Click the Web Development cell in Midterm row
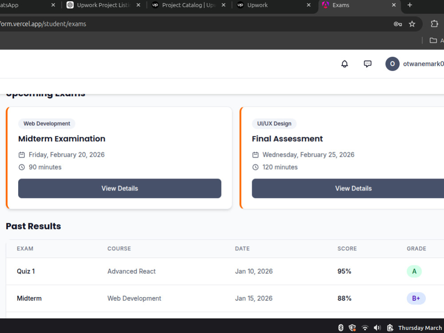This screenshot has height=333, width=444. click(134, 298)
